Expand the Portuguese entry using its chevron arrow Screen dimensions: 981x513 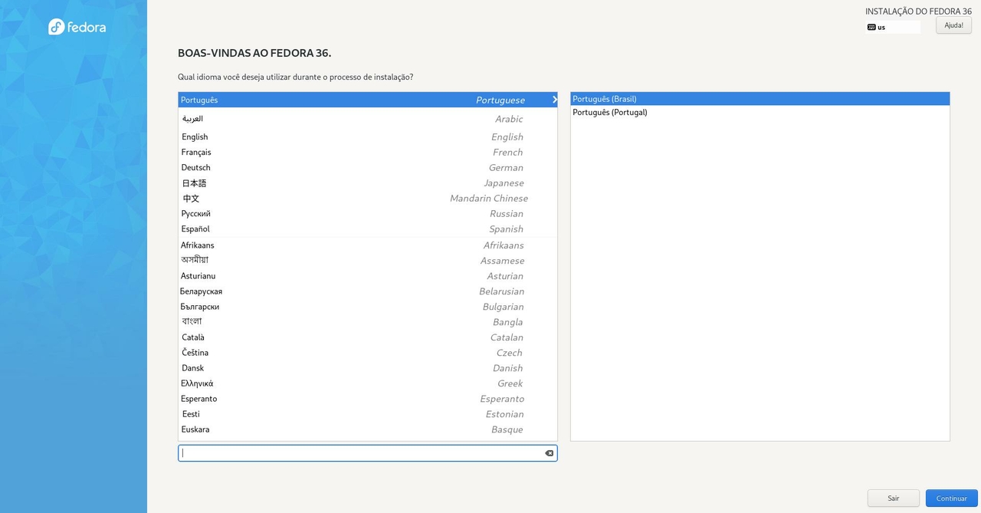point(554,99)
